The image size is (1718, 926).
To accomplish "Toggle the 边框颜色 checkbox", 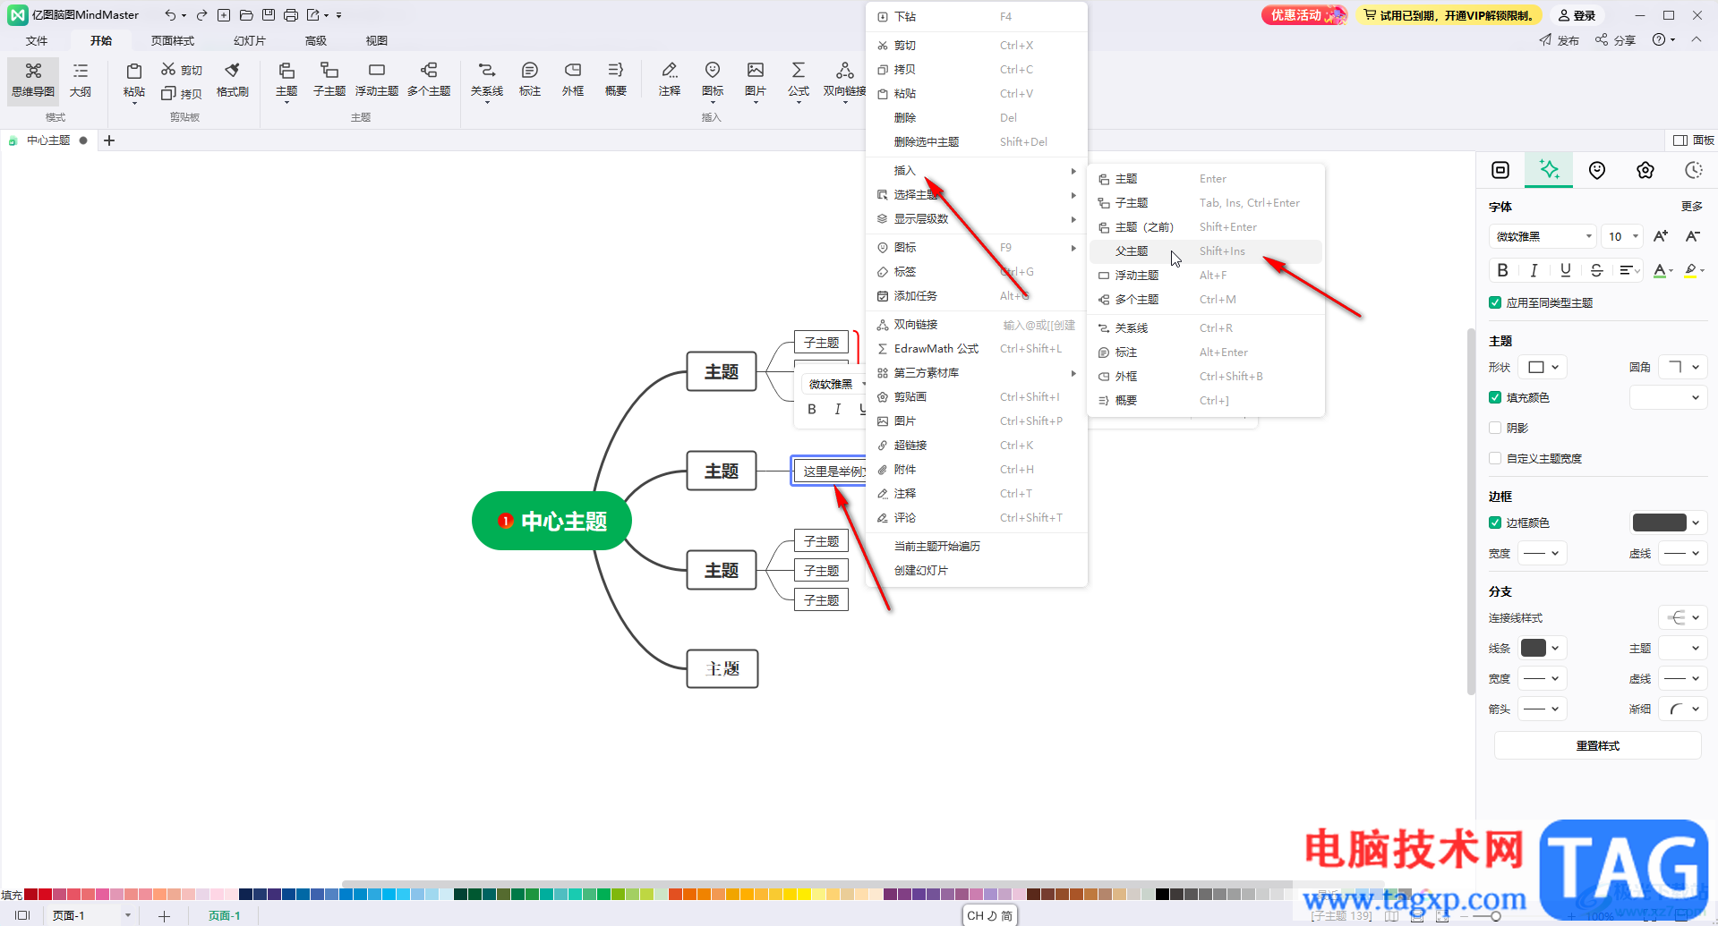I will pos(1495,522).
